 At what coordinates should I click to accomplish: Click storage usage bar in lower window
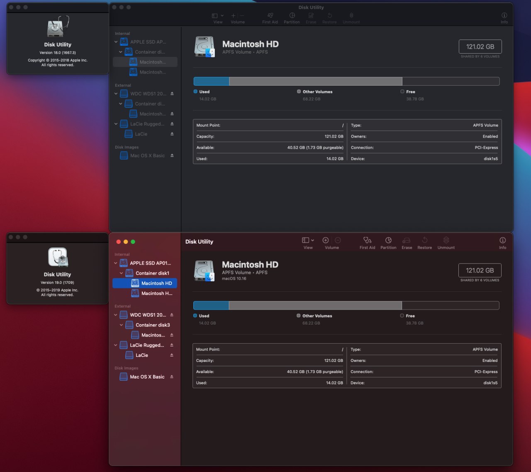coord(346,305)
